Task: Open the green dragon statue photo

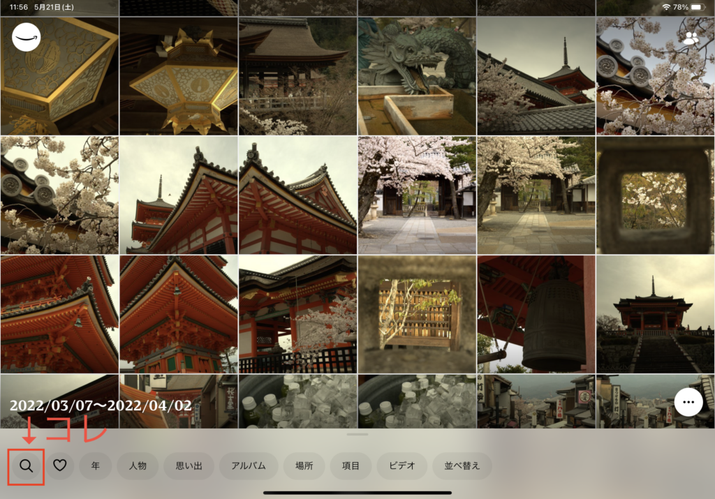Action: [417, 76]
